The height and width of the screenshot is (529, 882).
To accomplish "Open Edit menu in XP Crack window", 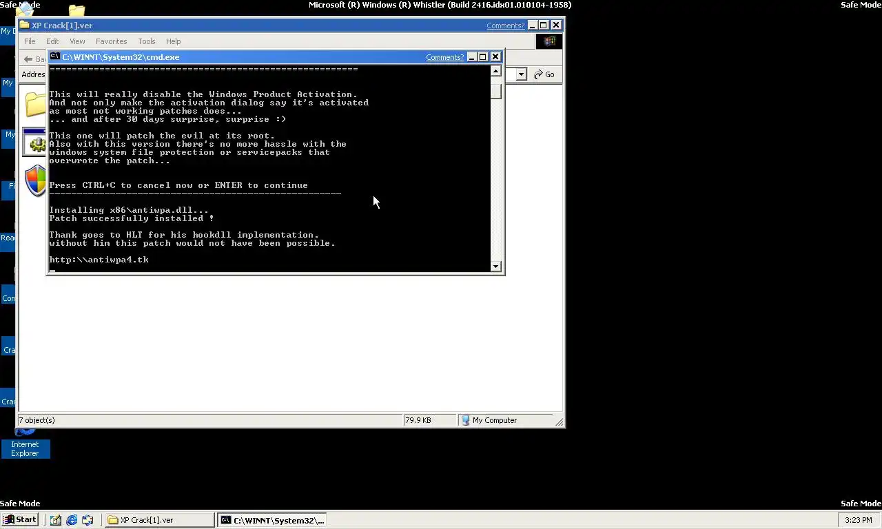I will 52,41.
